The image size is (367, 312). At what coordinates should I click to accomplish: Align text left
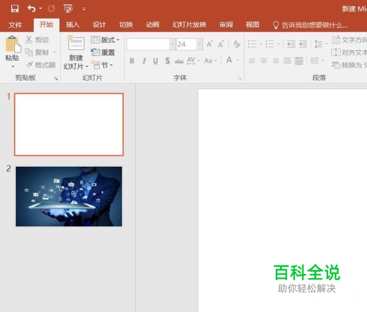pyautogui.click(x=252, y=61)
